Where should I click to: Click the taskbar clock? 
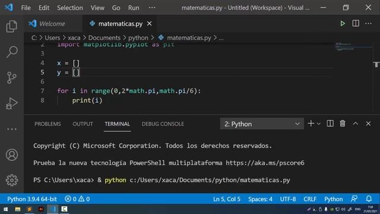(x=370, y=209)
